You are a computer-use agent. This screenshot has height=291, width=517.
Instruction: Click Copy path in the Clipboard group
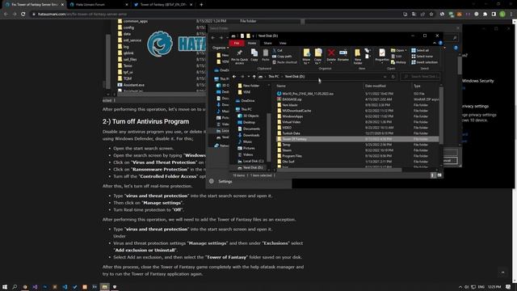coord(282,57)
